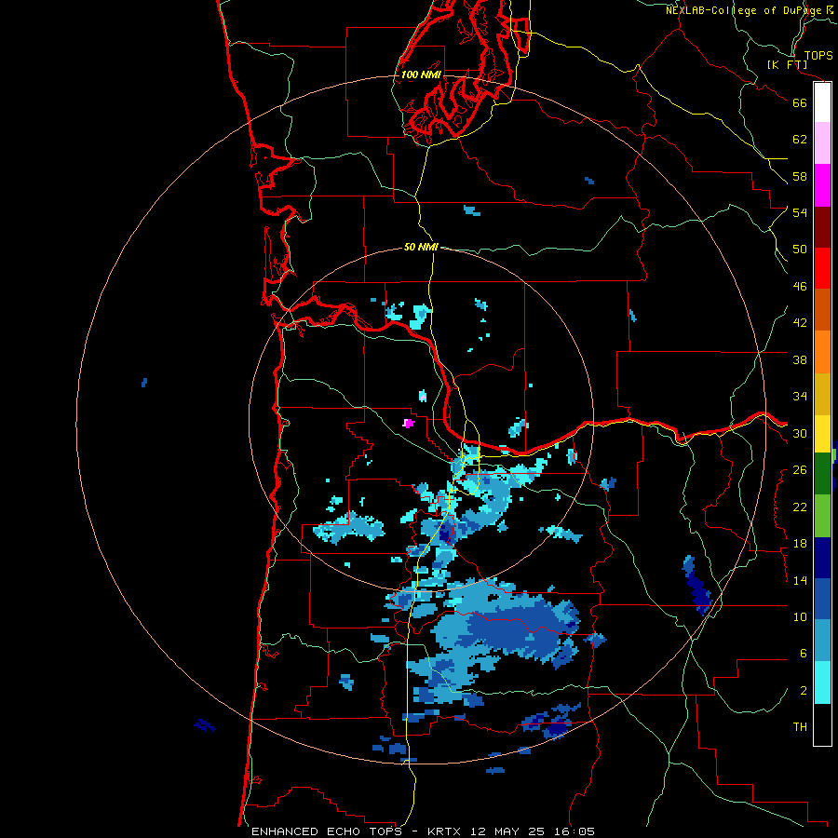
Task: Click the magenta 58 legend swatch
Action: pyautogui.click(x=822, y=185)
